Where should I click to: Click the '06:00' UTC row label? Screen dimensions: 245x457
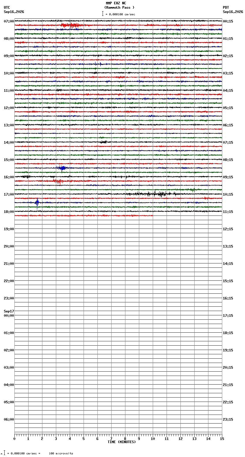[9, 419]
